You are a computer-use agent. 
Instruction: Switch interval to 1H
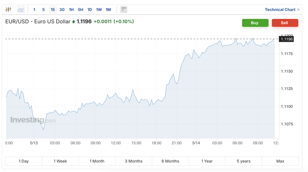click(71, 10)
